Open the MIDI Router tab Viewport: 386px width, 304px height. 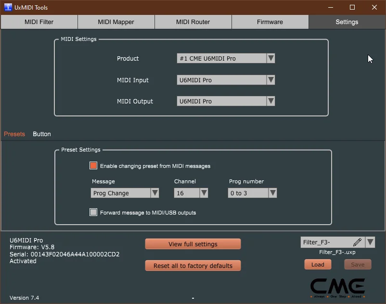click(193, 22)
